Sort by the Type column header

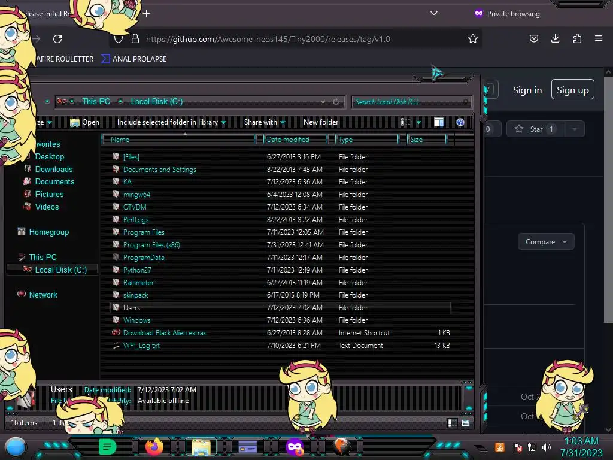coord(367,139)
